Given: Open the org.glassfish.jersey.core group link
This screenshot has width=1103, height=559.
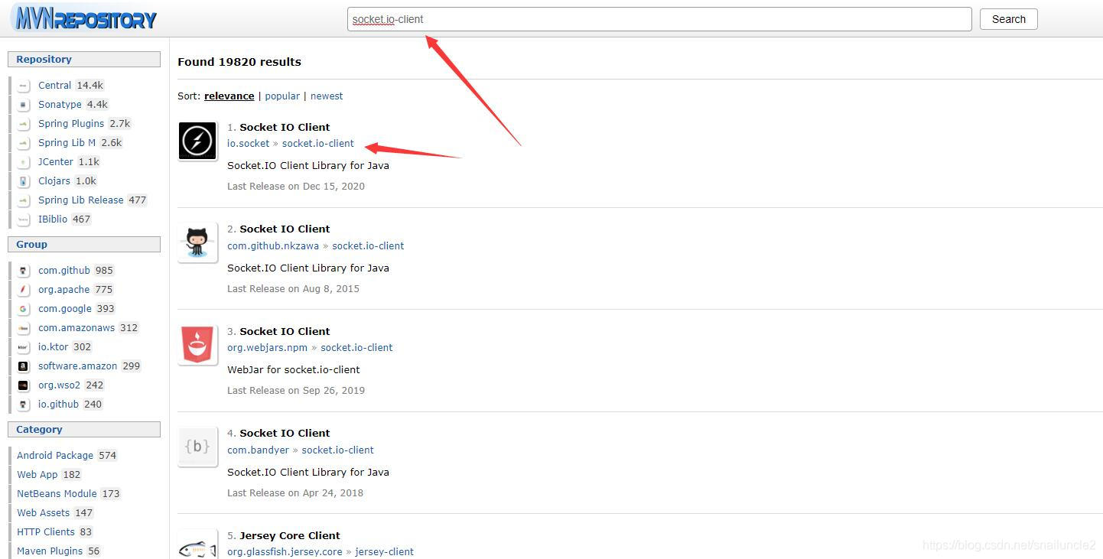Looking at the screenshot, I should coord(285,552).
